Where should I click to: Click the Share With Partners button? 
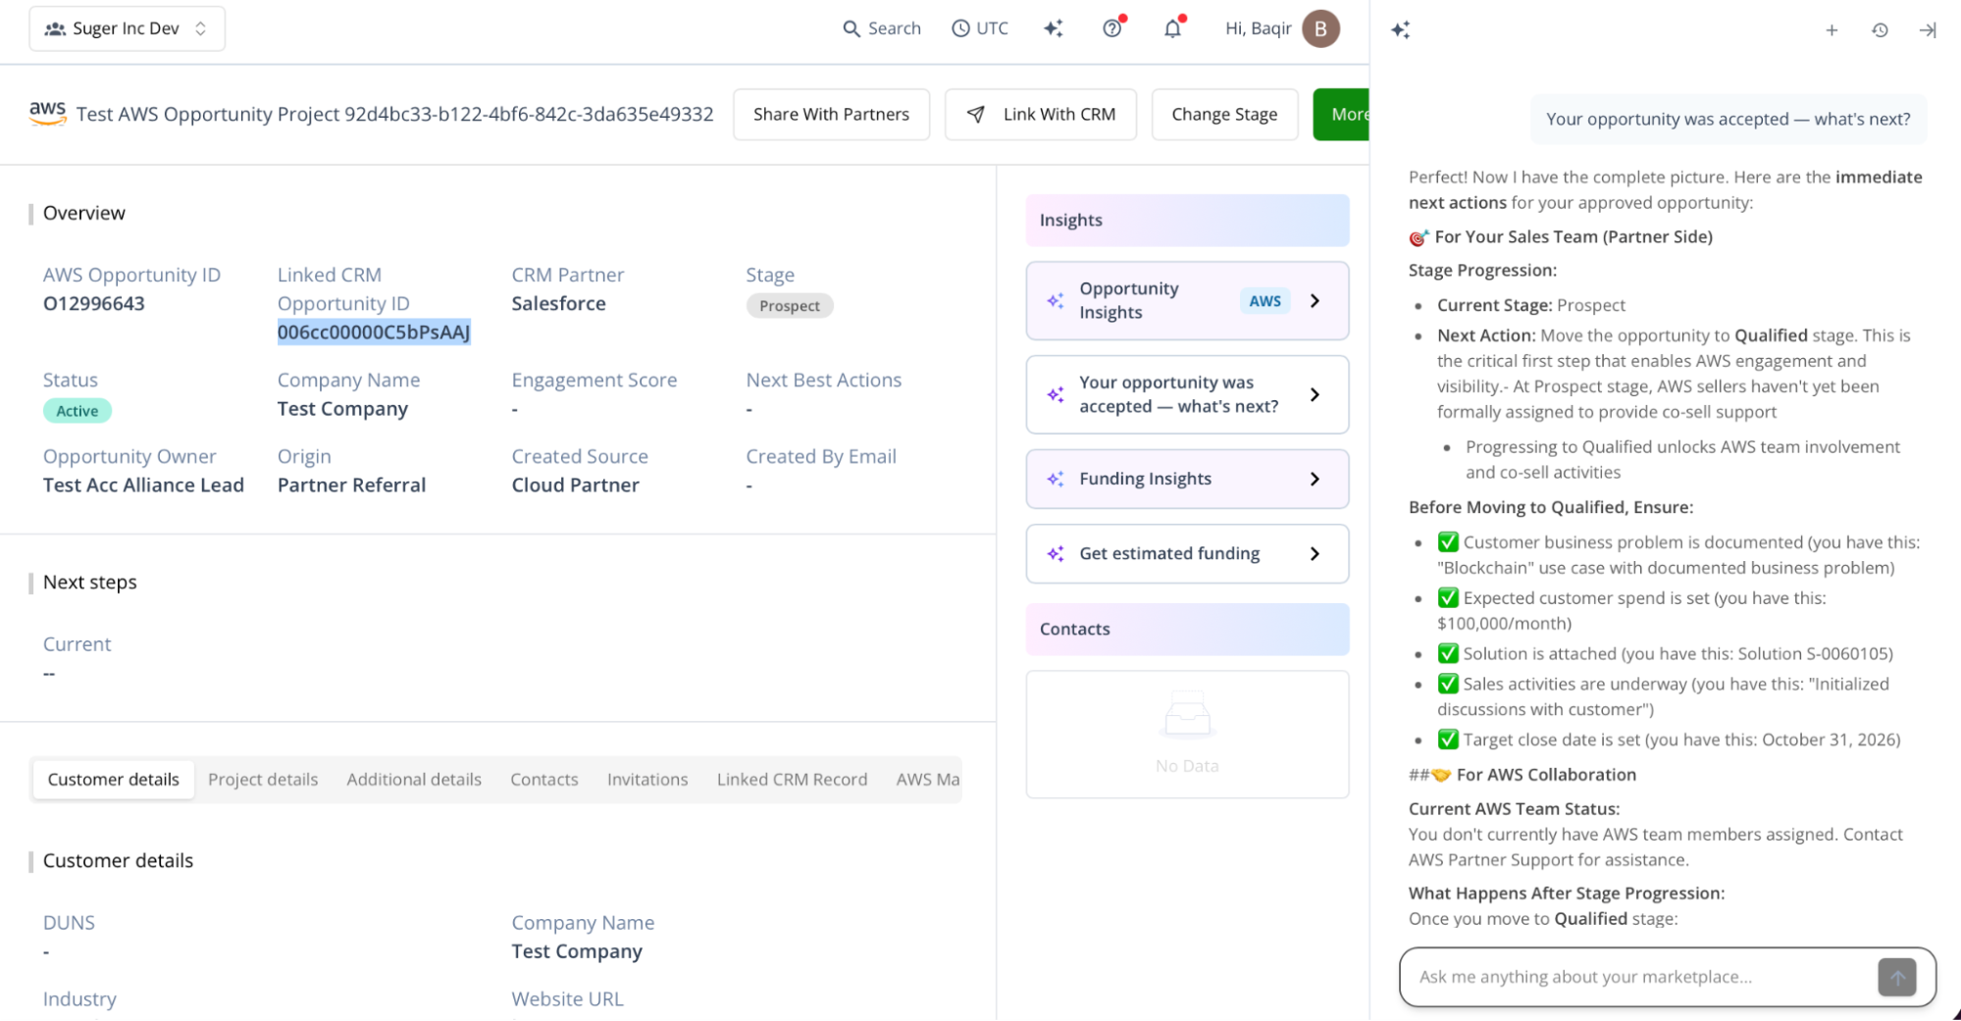[x=830, y=114]
